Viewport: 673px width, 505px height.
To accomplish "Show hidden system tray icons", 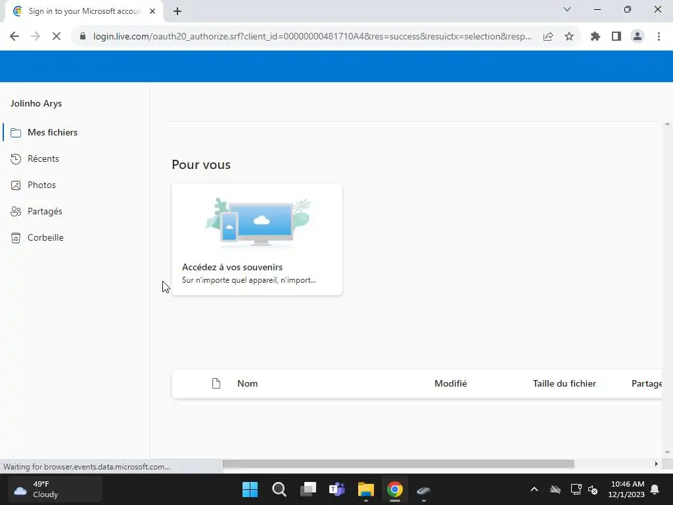I will (x=534, y=489).
